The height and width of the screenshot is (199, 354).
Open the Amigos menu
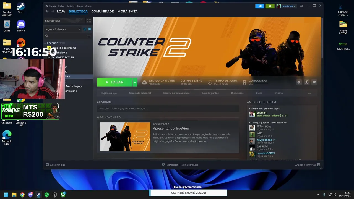(x=70, y=6)
